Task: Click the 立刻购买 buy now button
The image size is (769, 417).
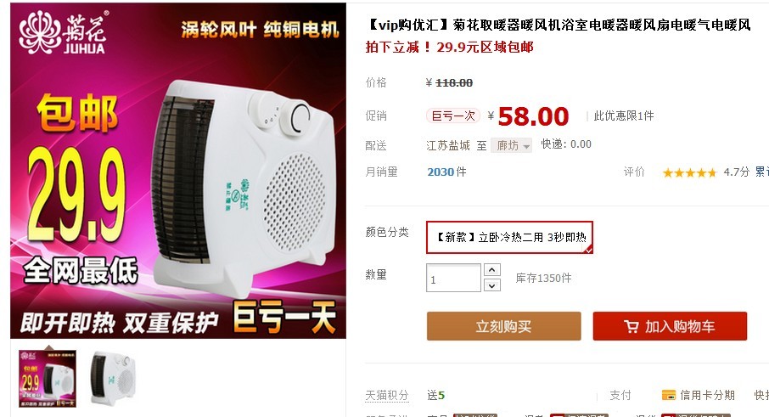Action: click(503, 326)
